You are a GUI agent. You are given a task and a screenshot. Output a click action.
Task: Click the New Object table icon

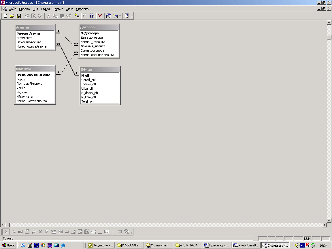(115, 16)
